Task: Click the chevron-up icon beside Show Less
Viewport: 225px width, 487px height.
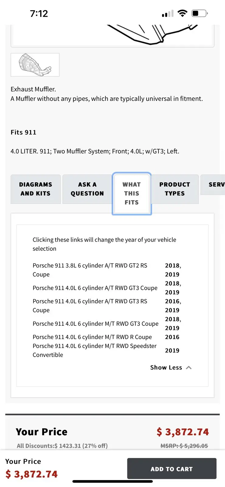Action: (189, 368)
